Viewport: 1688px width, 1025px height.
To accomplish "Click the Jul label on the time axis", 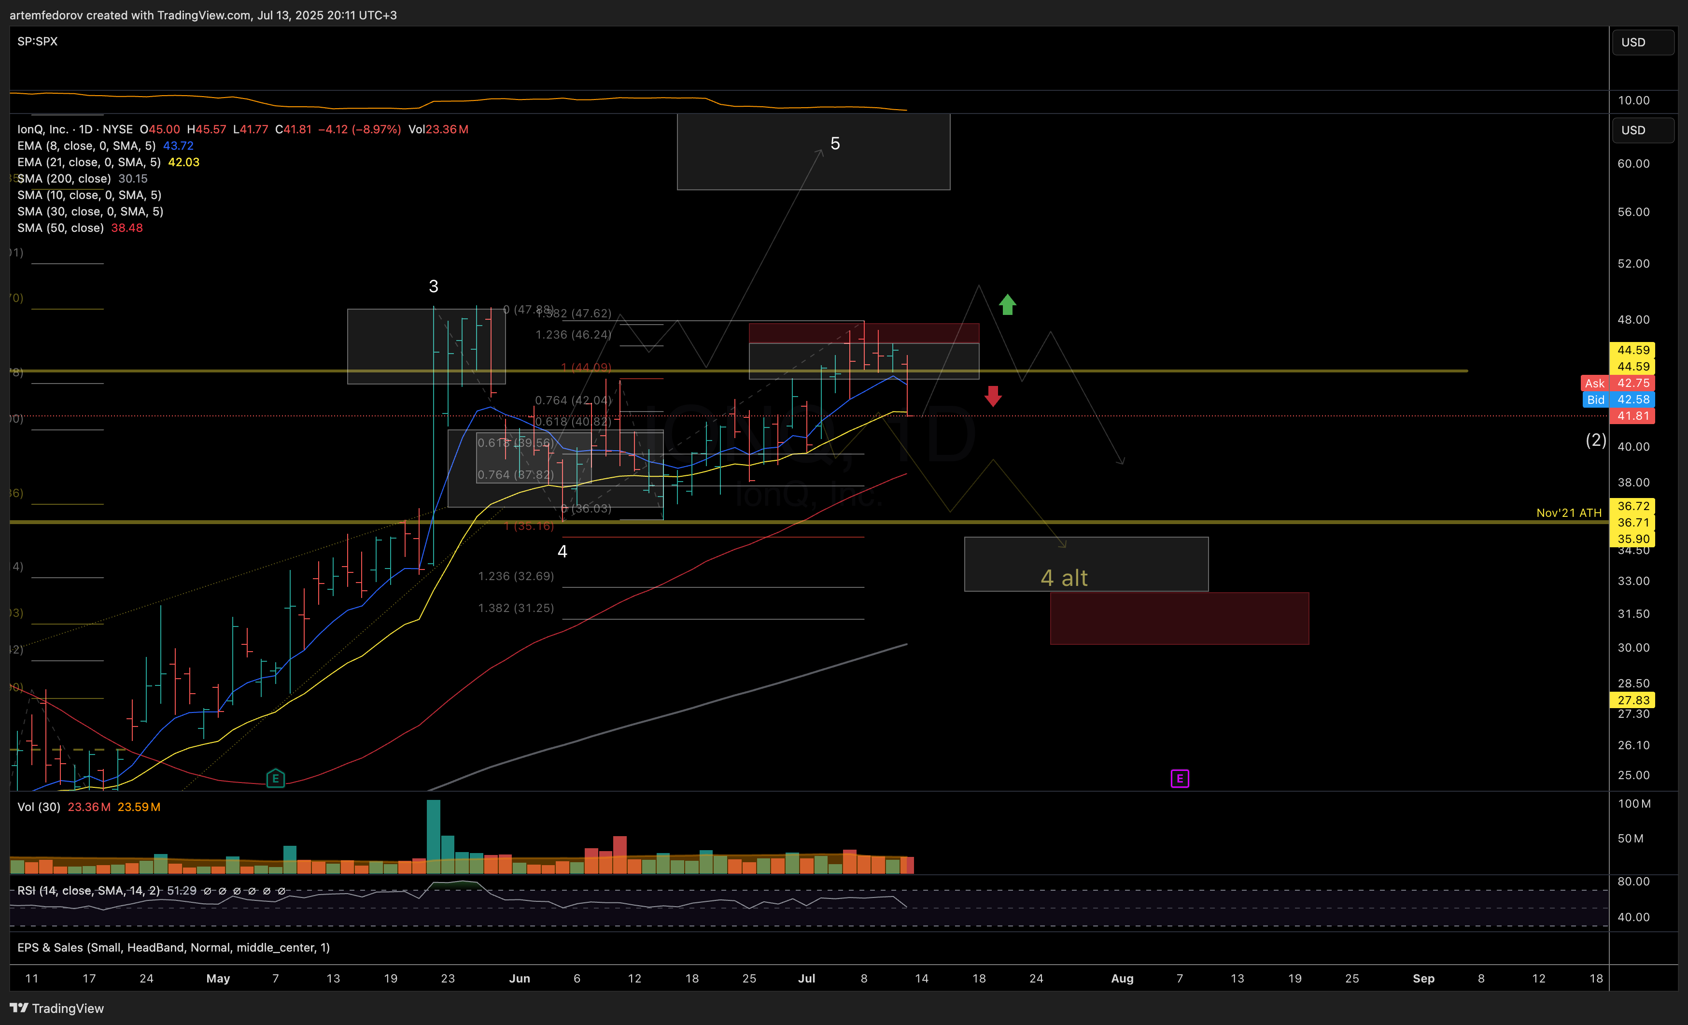I will click(x=806, y=979).
